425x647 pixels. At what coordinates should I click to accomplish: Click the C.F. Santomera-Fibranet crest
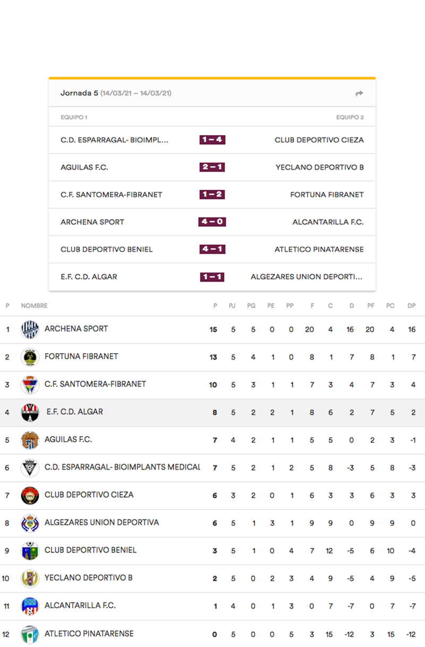tap(30, 385)
